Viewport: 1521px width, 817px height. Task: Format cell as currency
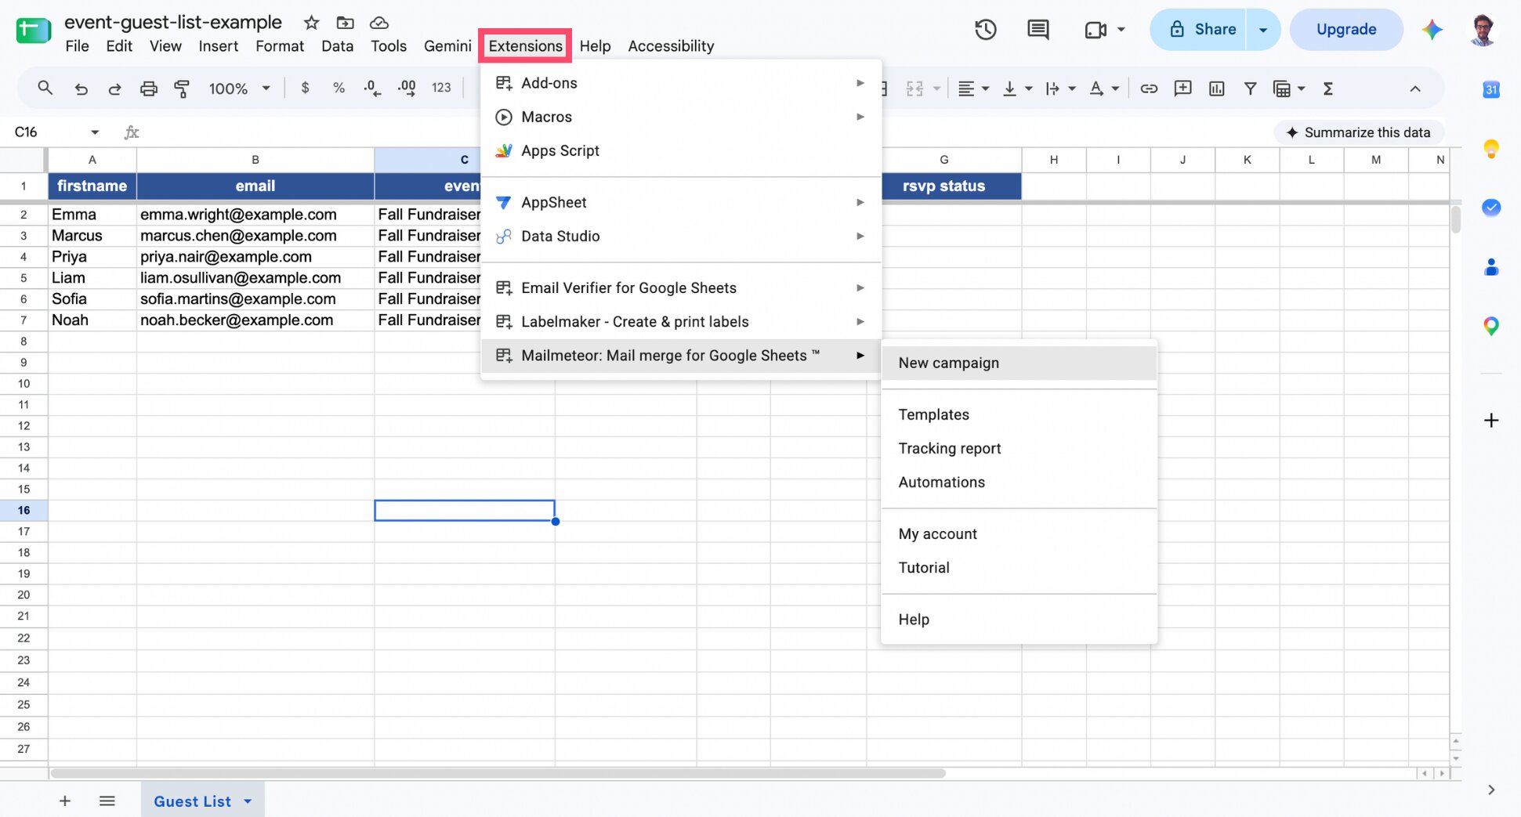305,88
